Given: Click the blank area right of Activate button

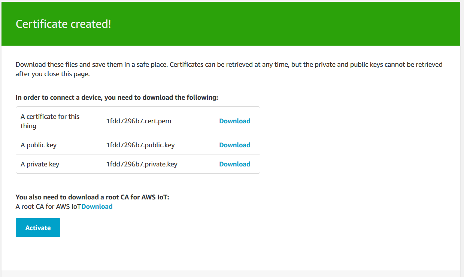Looking at the screenshot, I should click(225, 228).
